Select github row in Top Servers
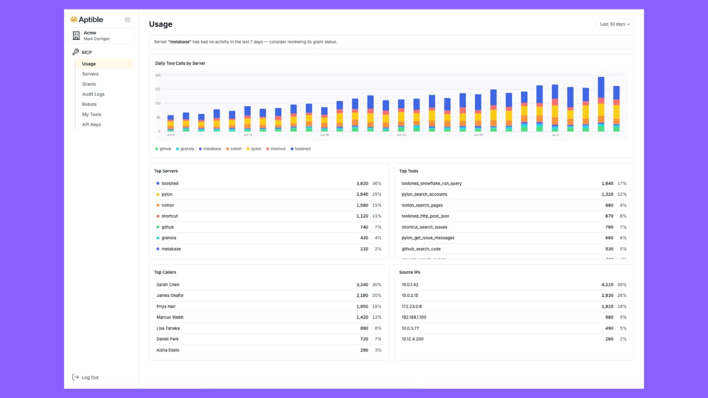 point(269,227)
